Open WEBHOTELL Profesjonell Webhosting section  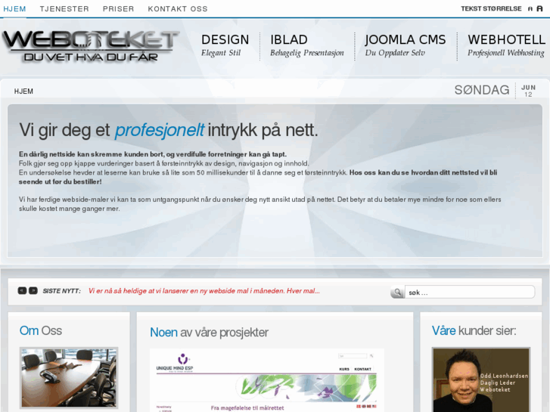[x=506, y=45]
